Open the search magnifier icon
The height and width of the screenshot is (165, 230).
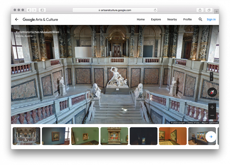coord(200,20)
